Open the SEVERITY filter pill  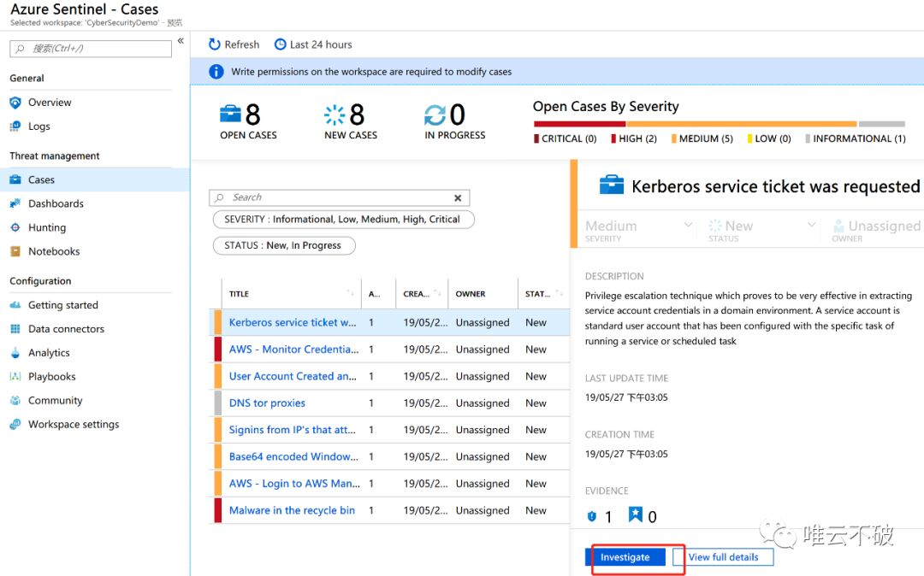point(343,220)
